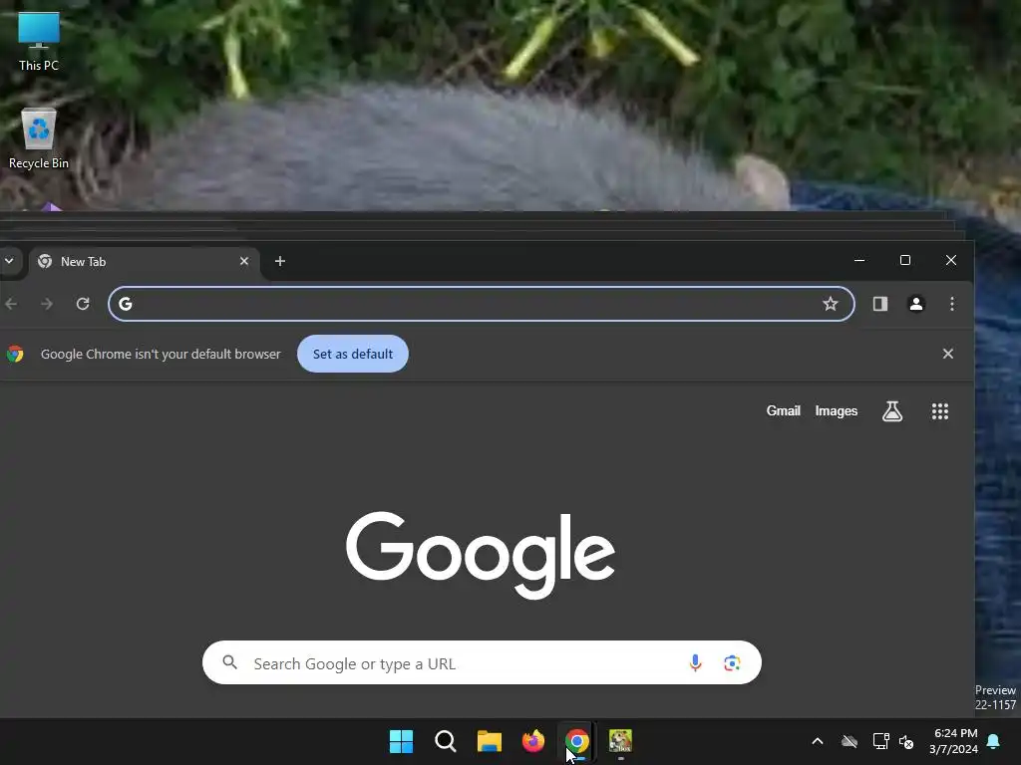The image size is (1021, 765).
Task: Open taskbar Search
Action: tap(446, 741)
